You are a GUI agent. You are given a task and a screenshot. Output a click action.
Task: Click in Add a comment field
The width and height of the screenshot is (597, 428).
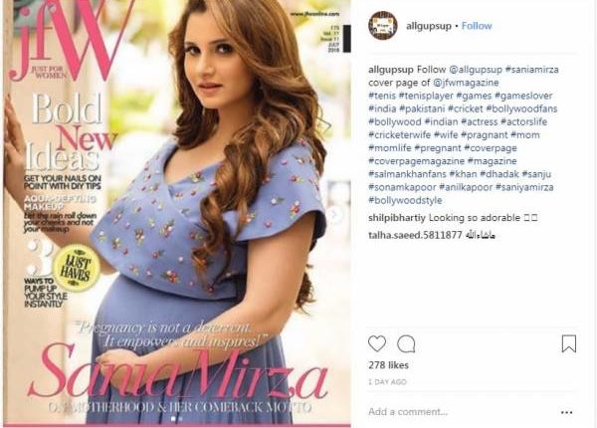pos(457,412)
